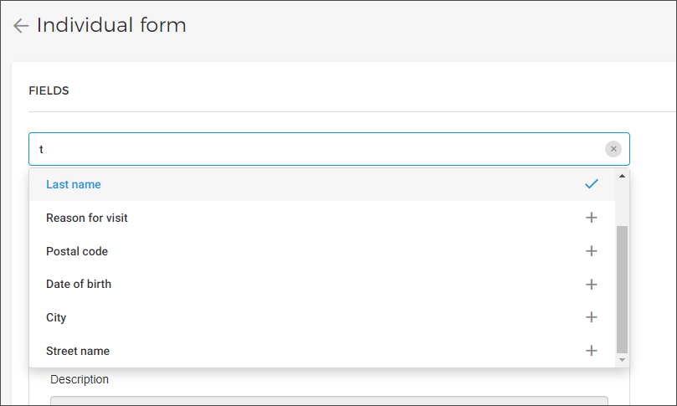Uncheck the Last name checkmark
Viewport: 677px width, 406px height.
tap(591, 184)
